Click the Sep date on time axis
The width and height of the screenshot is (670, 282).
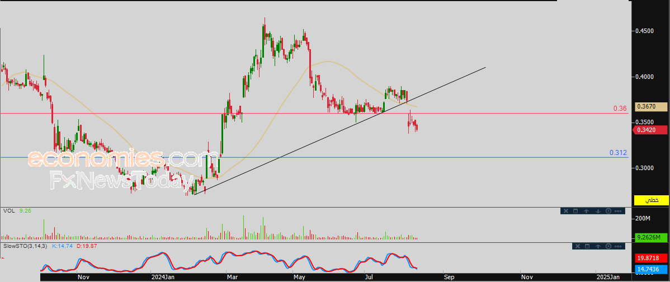pos(449,278)
